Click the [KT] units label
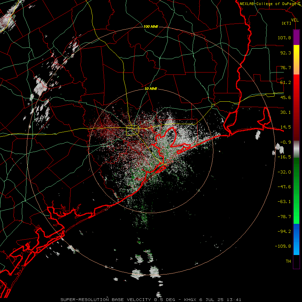The image size is (302, 302). [287, 23]
